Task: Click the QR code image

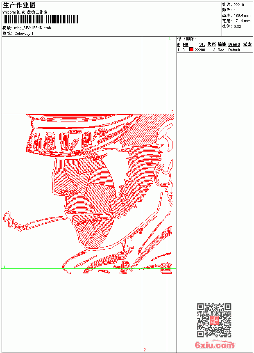Action: pos(214,320)
